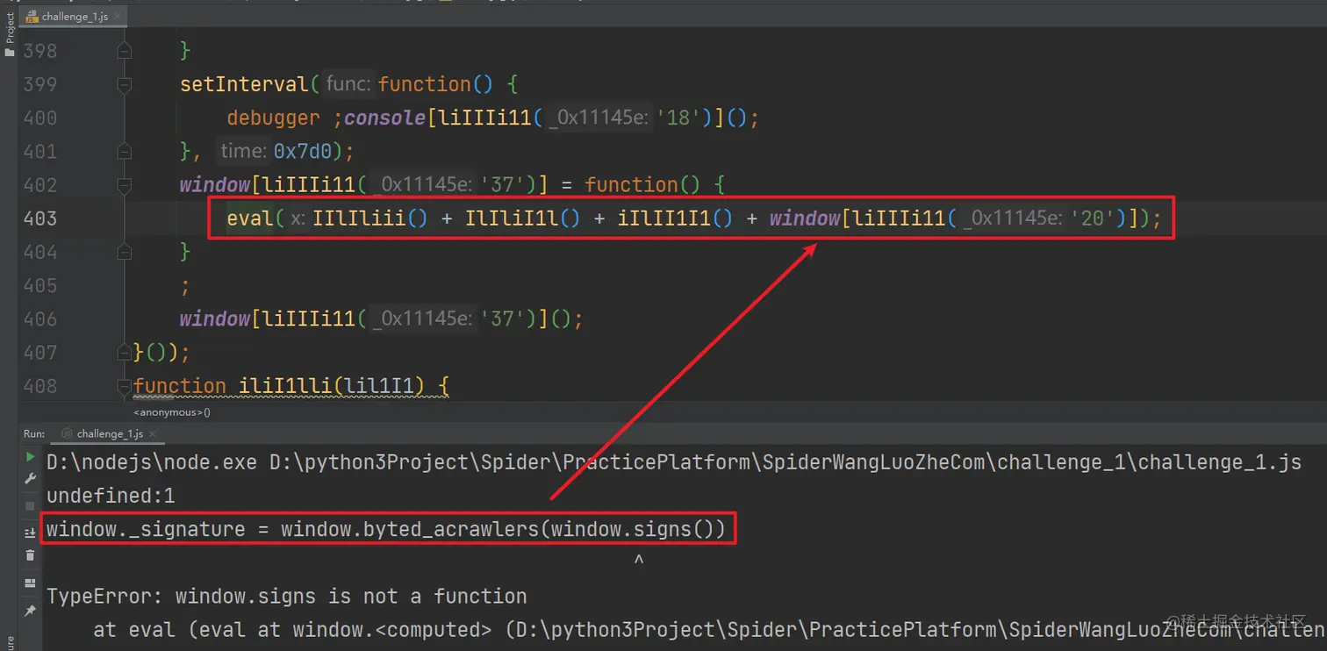Rerun challenge_1.js with green play icon
The height and width of the screenshot is (651, 1327).
(30, 457)
